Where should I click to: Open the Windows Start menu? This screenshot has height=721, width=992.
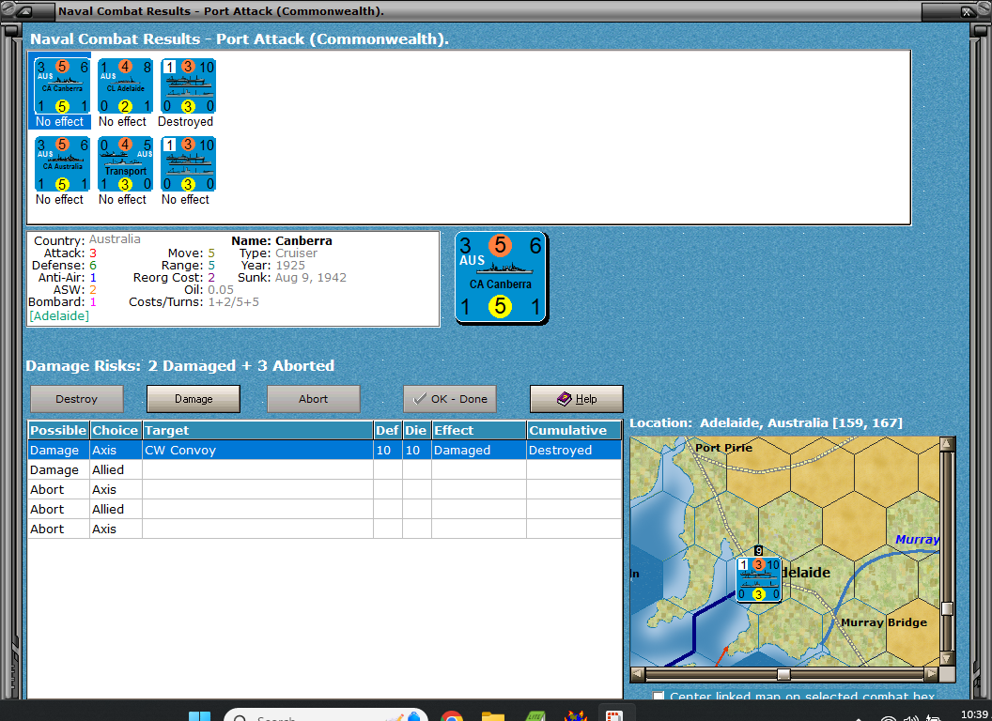point(200,715)
